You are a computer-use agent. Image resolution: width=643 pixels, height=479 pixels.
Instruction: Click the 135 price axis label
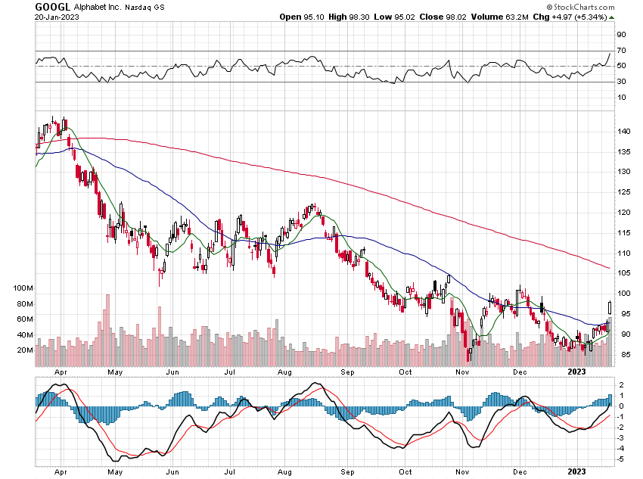tap(624, 152)
